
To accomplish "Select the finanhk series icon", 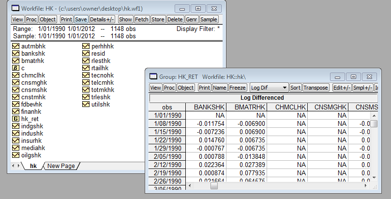I will [15, 111].
